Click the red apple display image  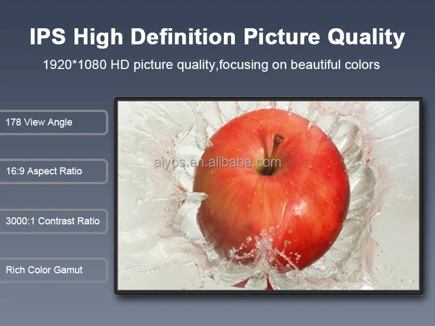268,196
